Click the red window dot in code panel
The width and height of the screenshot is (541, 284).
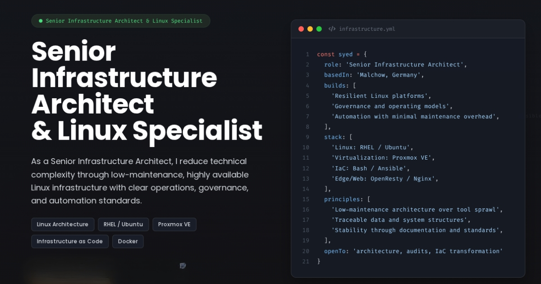point(301,29)
